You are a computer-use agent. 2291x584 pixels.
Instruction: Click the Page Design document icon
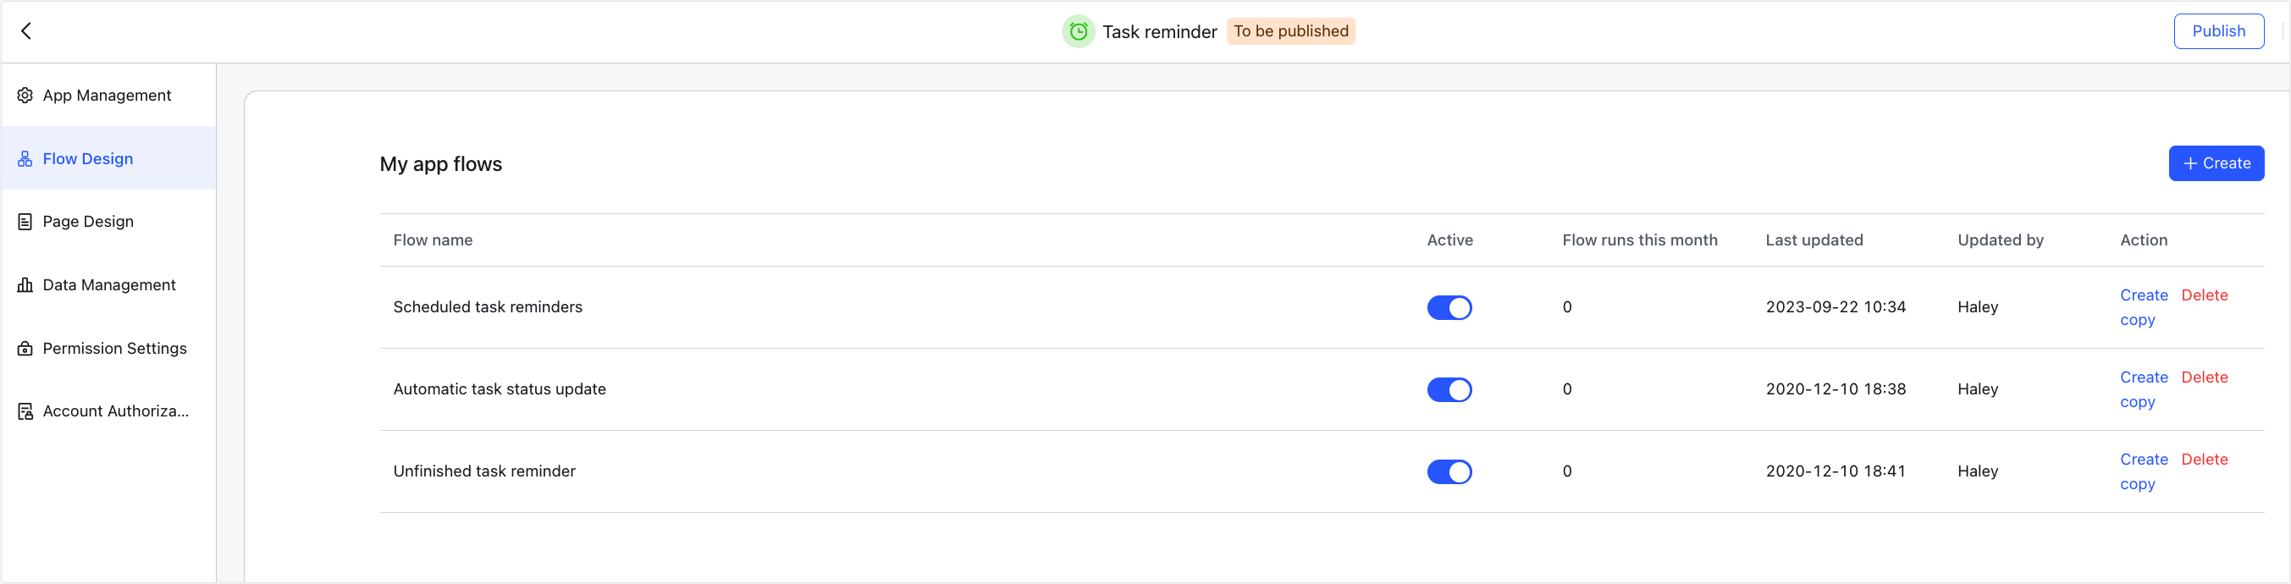click(25, 223)
